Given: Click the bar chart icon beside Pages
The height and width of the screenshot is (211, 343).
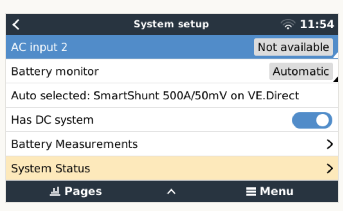Looking at the screenshot, I should 55,191.
